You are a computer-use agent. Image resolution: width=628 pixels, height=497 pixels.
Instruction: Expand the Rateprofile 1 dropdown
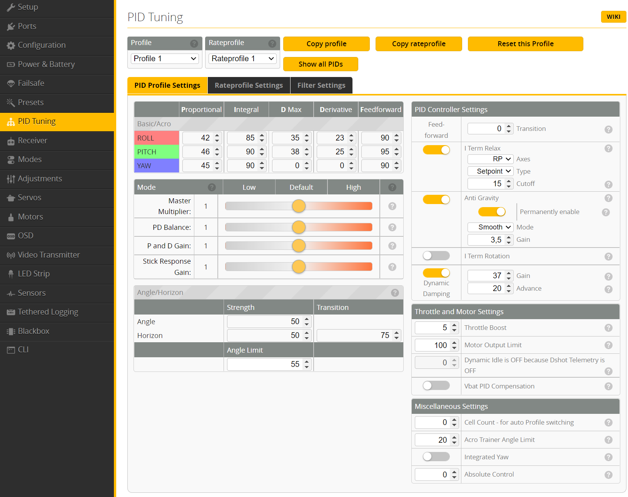(242, 59)
